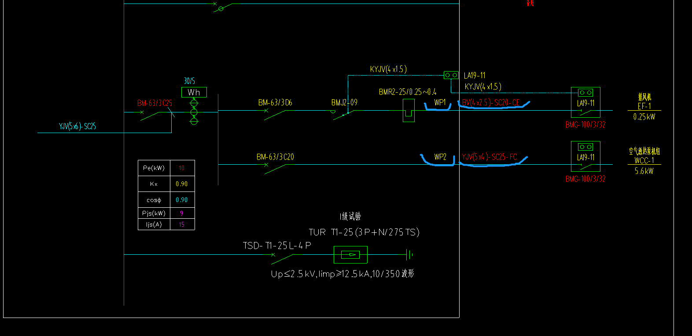Image resolution: width=692 pixels, height=336 pixels.
Task: Select the red BM-63/3C25 label
Action: point(155,103)
